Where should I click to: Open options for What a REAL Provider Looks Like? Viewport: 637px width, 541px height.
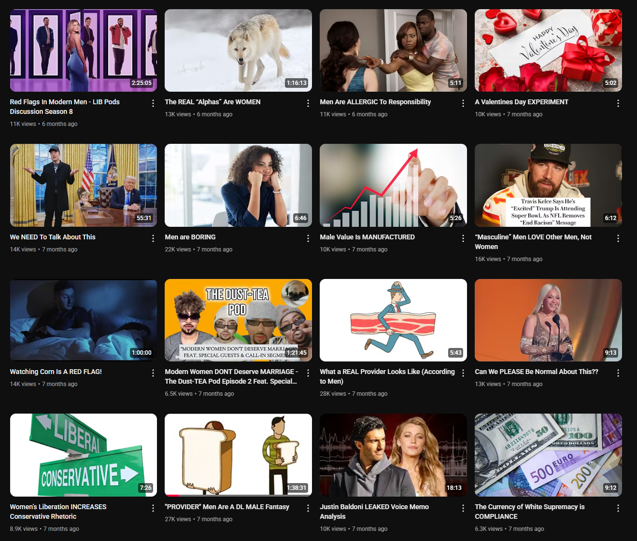[463, 373]
